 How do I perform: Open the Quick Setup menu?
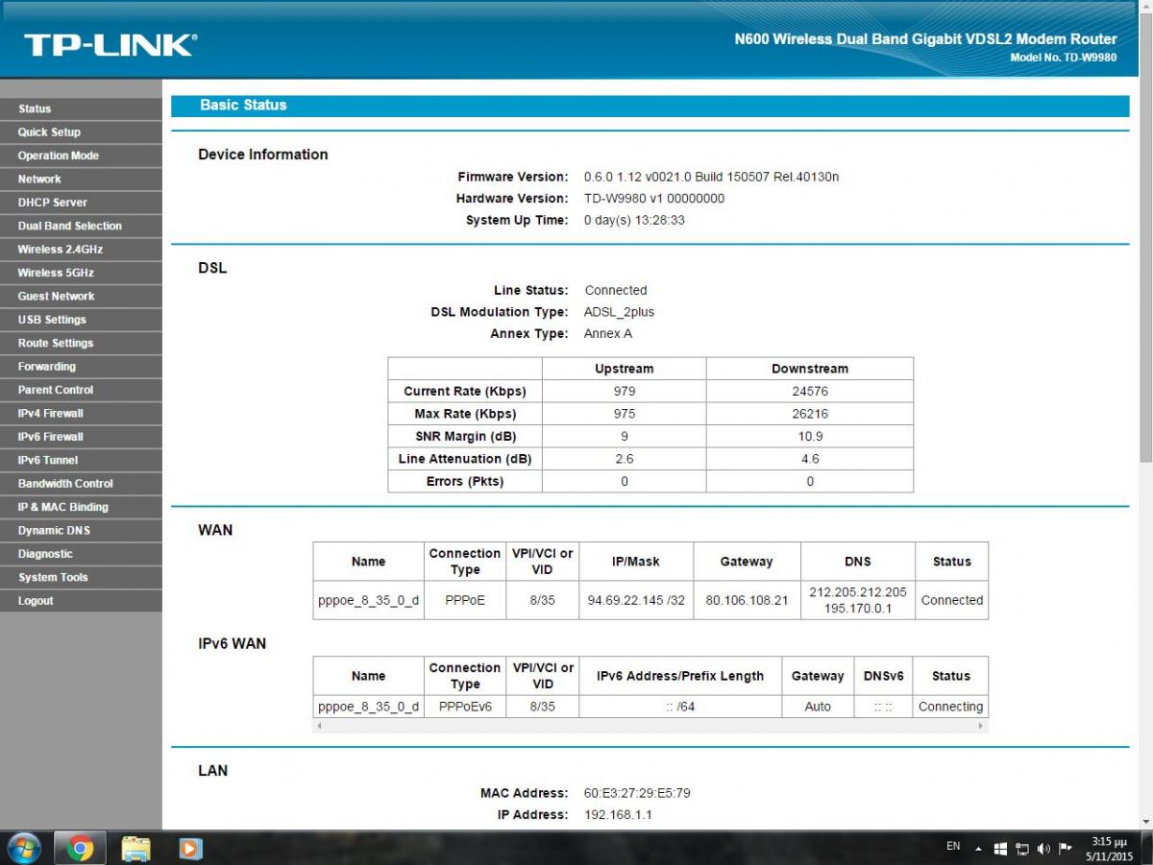coord(49,132)
